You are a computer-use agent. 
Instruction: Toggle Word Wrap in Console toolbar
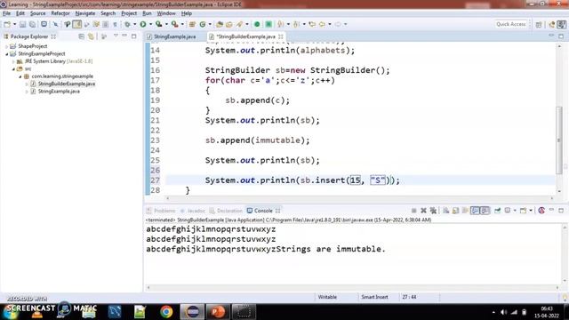[465, 211]
